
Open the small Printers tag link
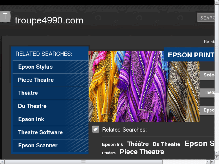pyautogui.click(x=109, y=153)
